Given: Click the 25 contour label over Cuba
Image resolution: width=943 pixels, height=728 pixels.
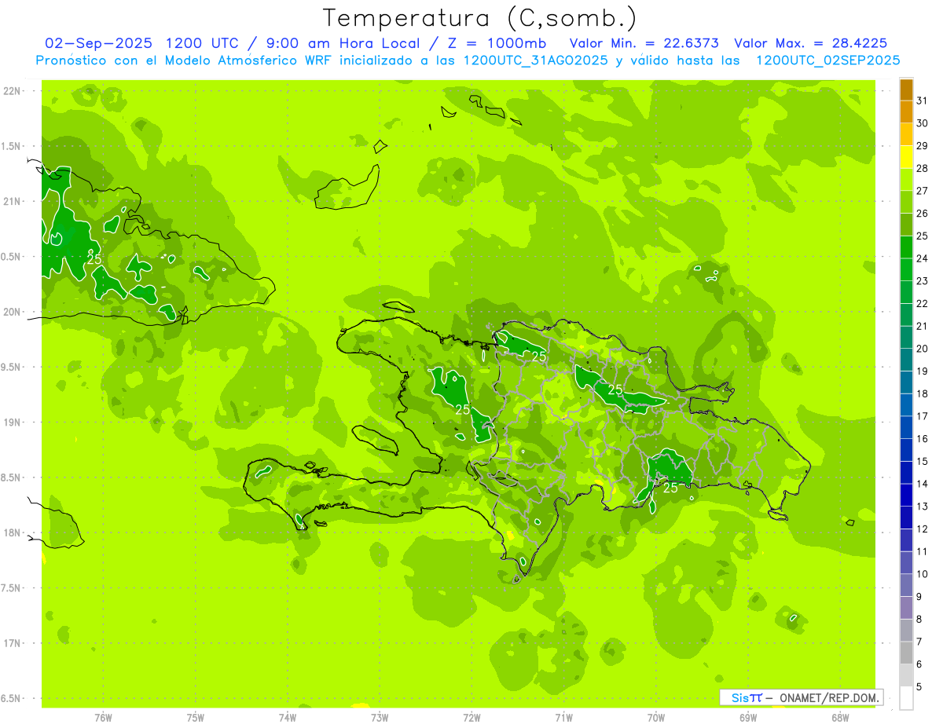Looking at the screenshot, I should tap(94, 258).
